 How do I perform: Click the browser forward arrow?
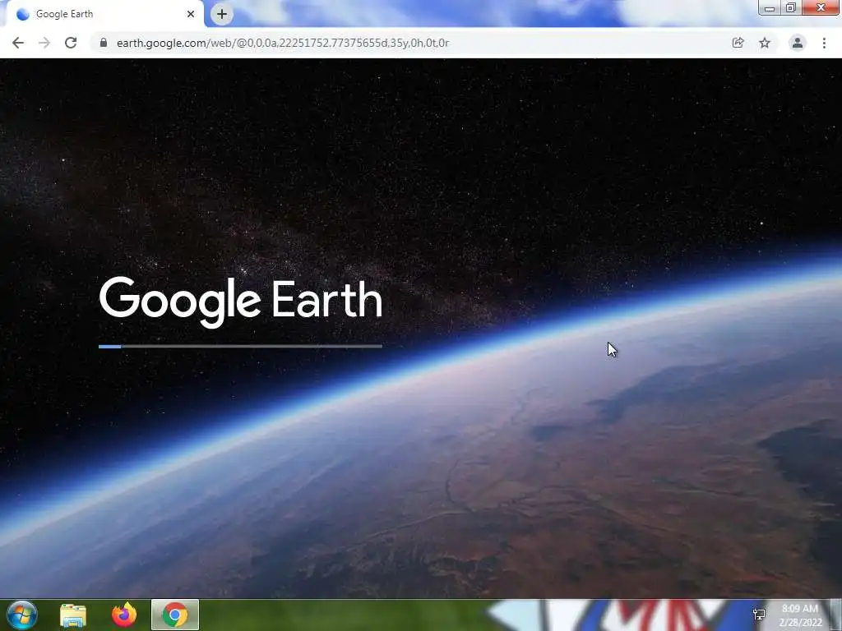point(44,43)
